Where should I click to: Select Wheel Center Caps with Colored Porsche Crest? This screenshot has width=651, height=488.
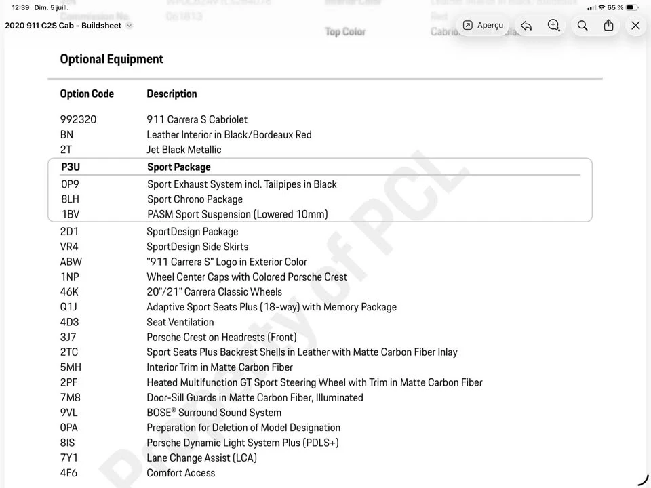tap(247, 277)
